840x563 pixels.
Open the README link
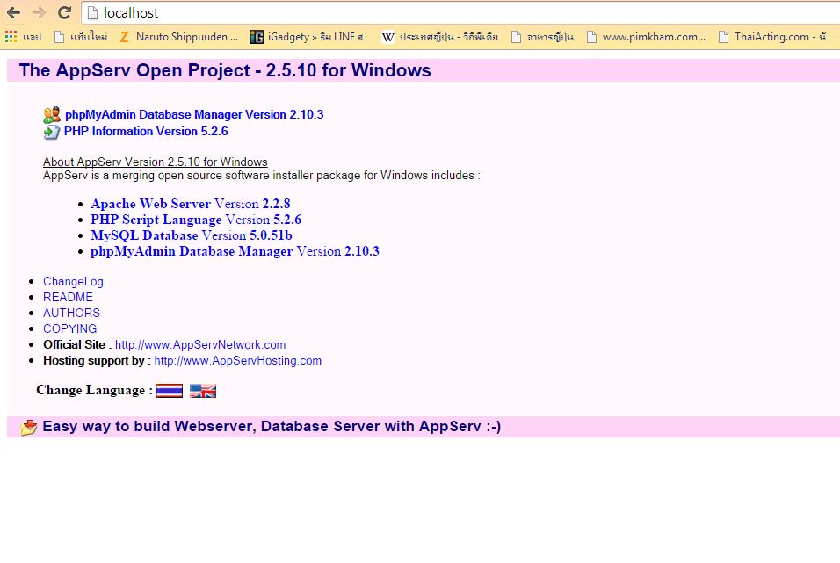tap(68, 297)
